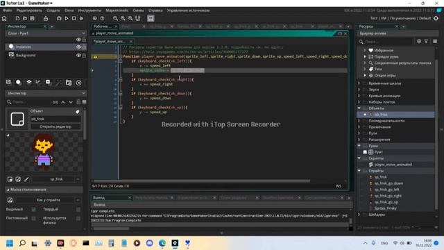Select *player_move_ani... code tab
This screenshot has height=250, width=444.
(110, 42)
